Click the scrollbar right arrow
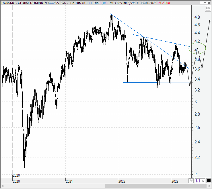The width and height of the screenshot is (212, 189). 209,186
